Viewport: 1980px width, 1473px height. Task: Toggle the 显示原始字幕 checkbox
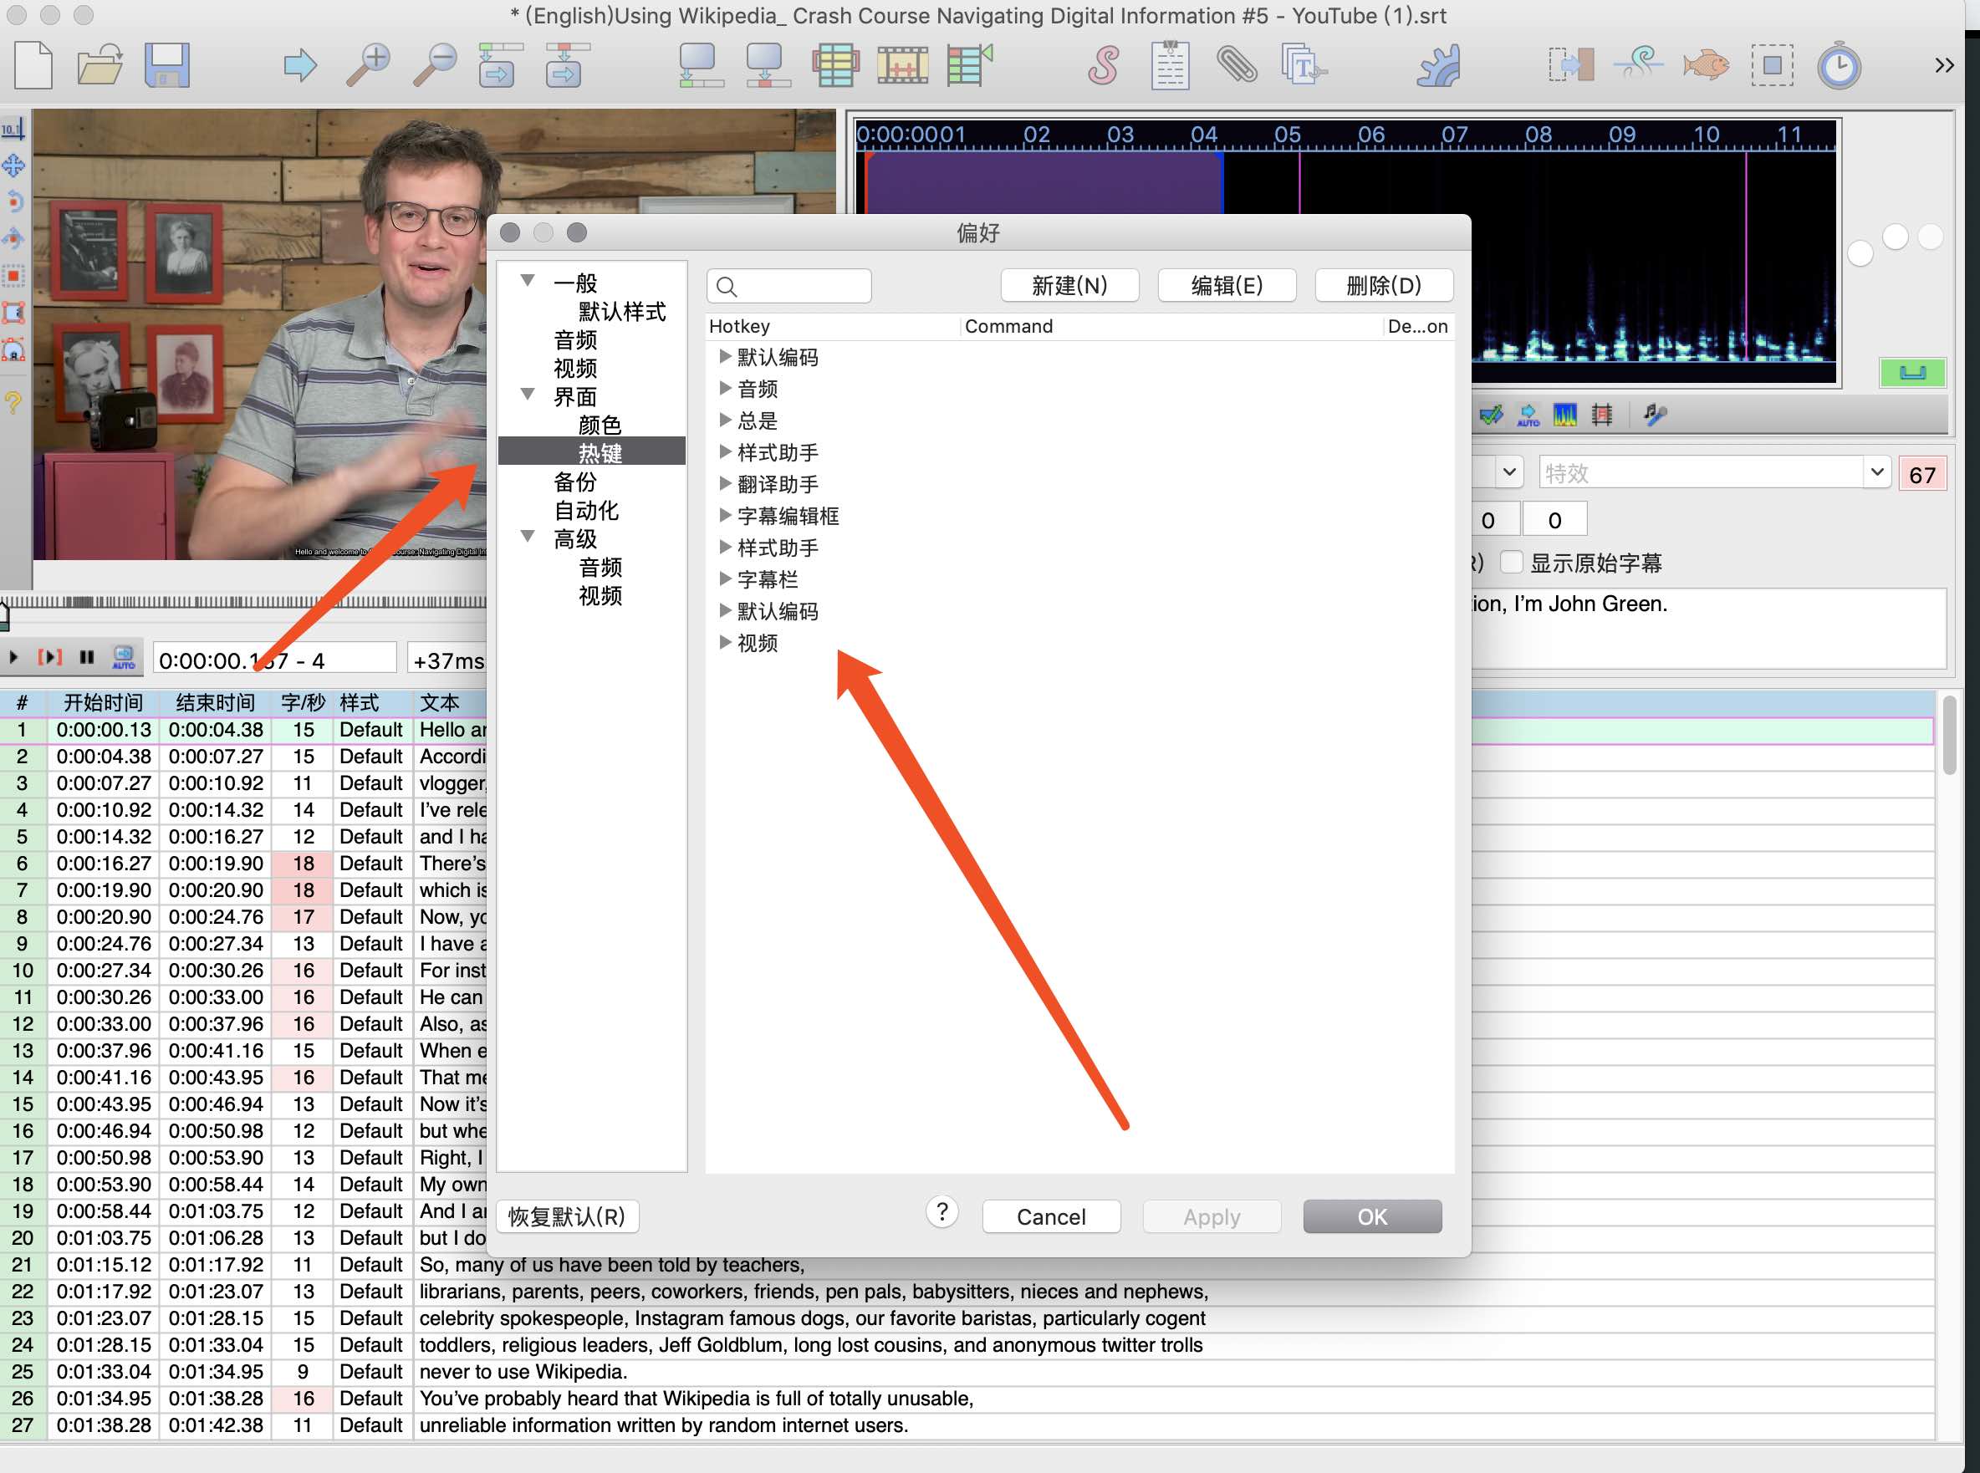(1511, 563)
